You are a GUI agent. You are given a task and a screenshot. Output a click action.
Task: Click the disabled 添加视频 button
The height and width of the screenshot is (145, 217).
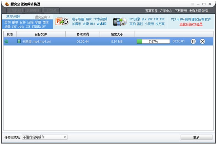(x=15, y=10)
